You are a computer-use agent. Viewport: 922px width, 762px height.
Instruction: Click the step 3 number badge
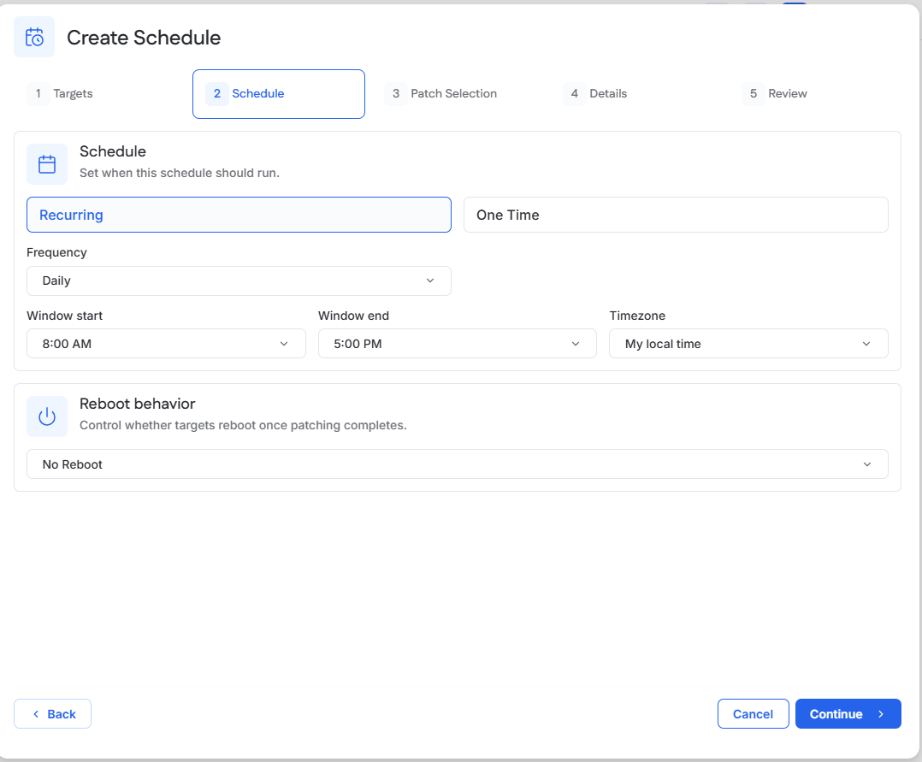[396, 93]
